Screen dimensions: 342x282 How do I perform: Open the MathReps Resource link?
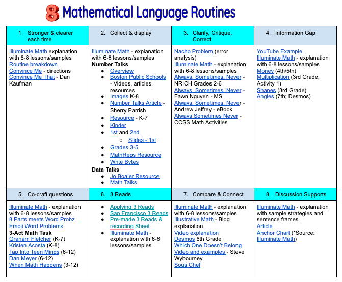[x=135, y=155]
